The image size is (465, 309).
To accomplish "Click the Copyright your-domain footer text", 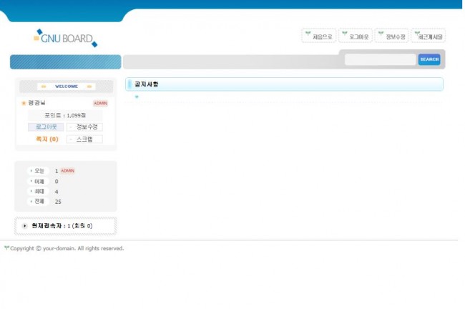I will pyautogui.click(x=67, y=248).
